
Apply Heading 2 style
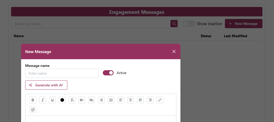(92, 100)
